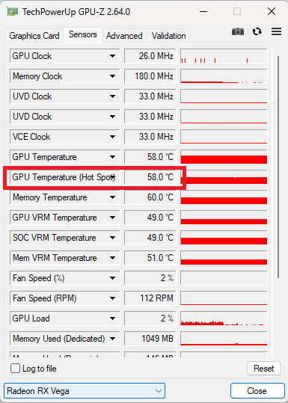Image resolution: width=288 pixels, height=403 pixels.
Task: Expand the GPU Clock sensor dropdown
Action: pos(112,56)
